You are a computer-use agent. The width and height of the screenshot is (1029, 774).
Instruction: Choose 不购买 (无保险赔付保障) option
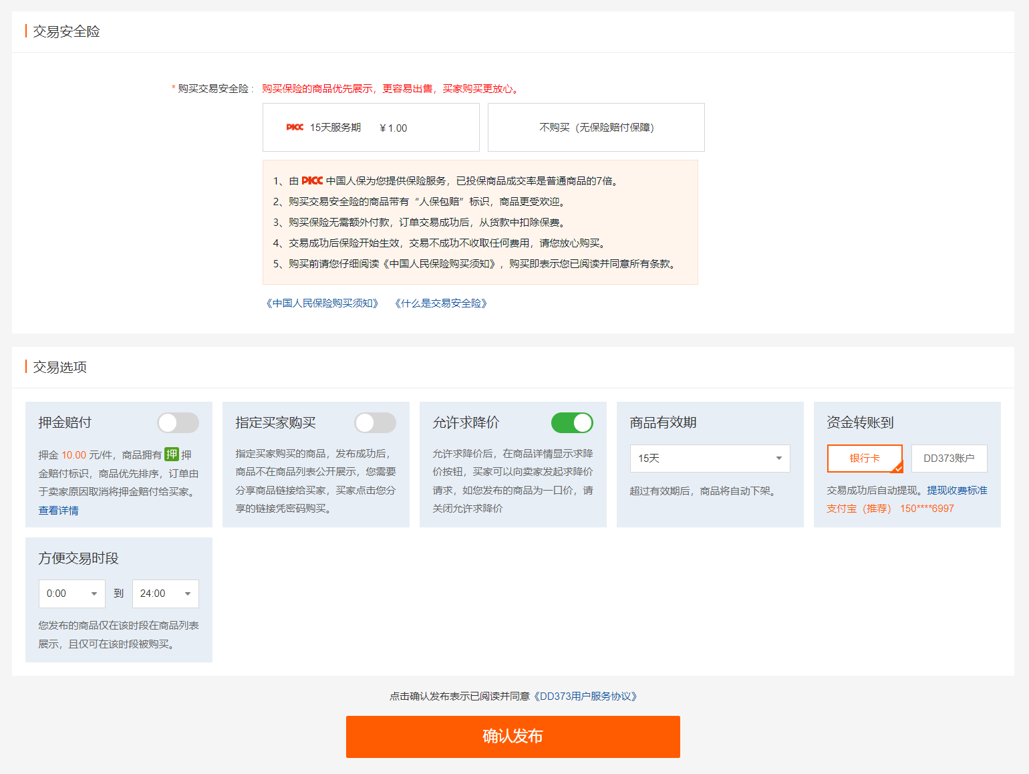(x=596, y=128)
